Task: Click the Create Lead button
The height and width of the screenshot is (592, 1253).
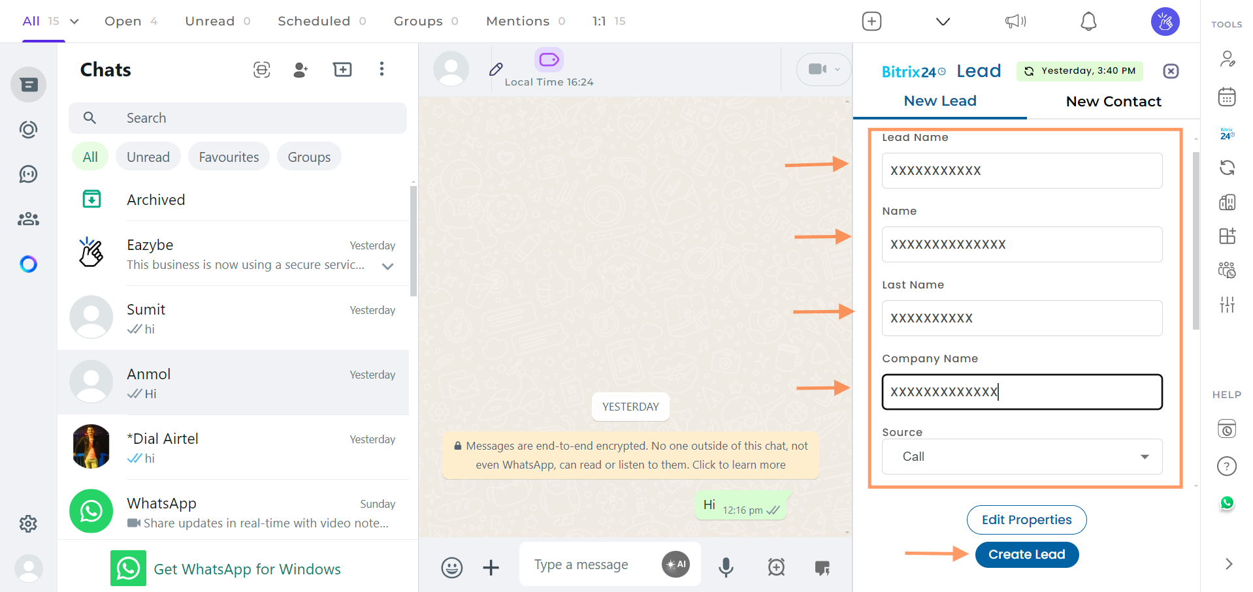Action: [1026, 555]
